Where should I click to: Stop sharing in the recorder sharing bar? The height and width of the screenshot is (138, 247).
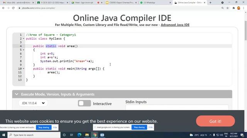(44, 127)
